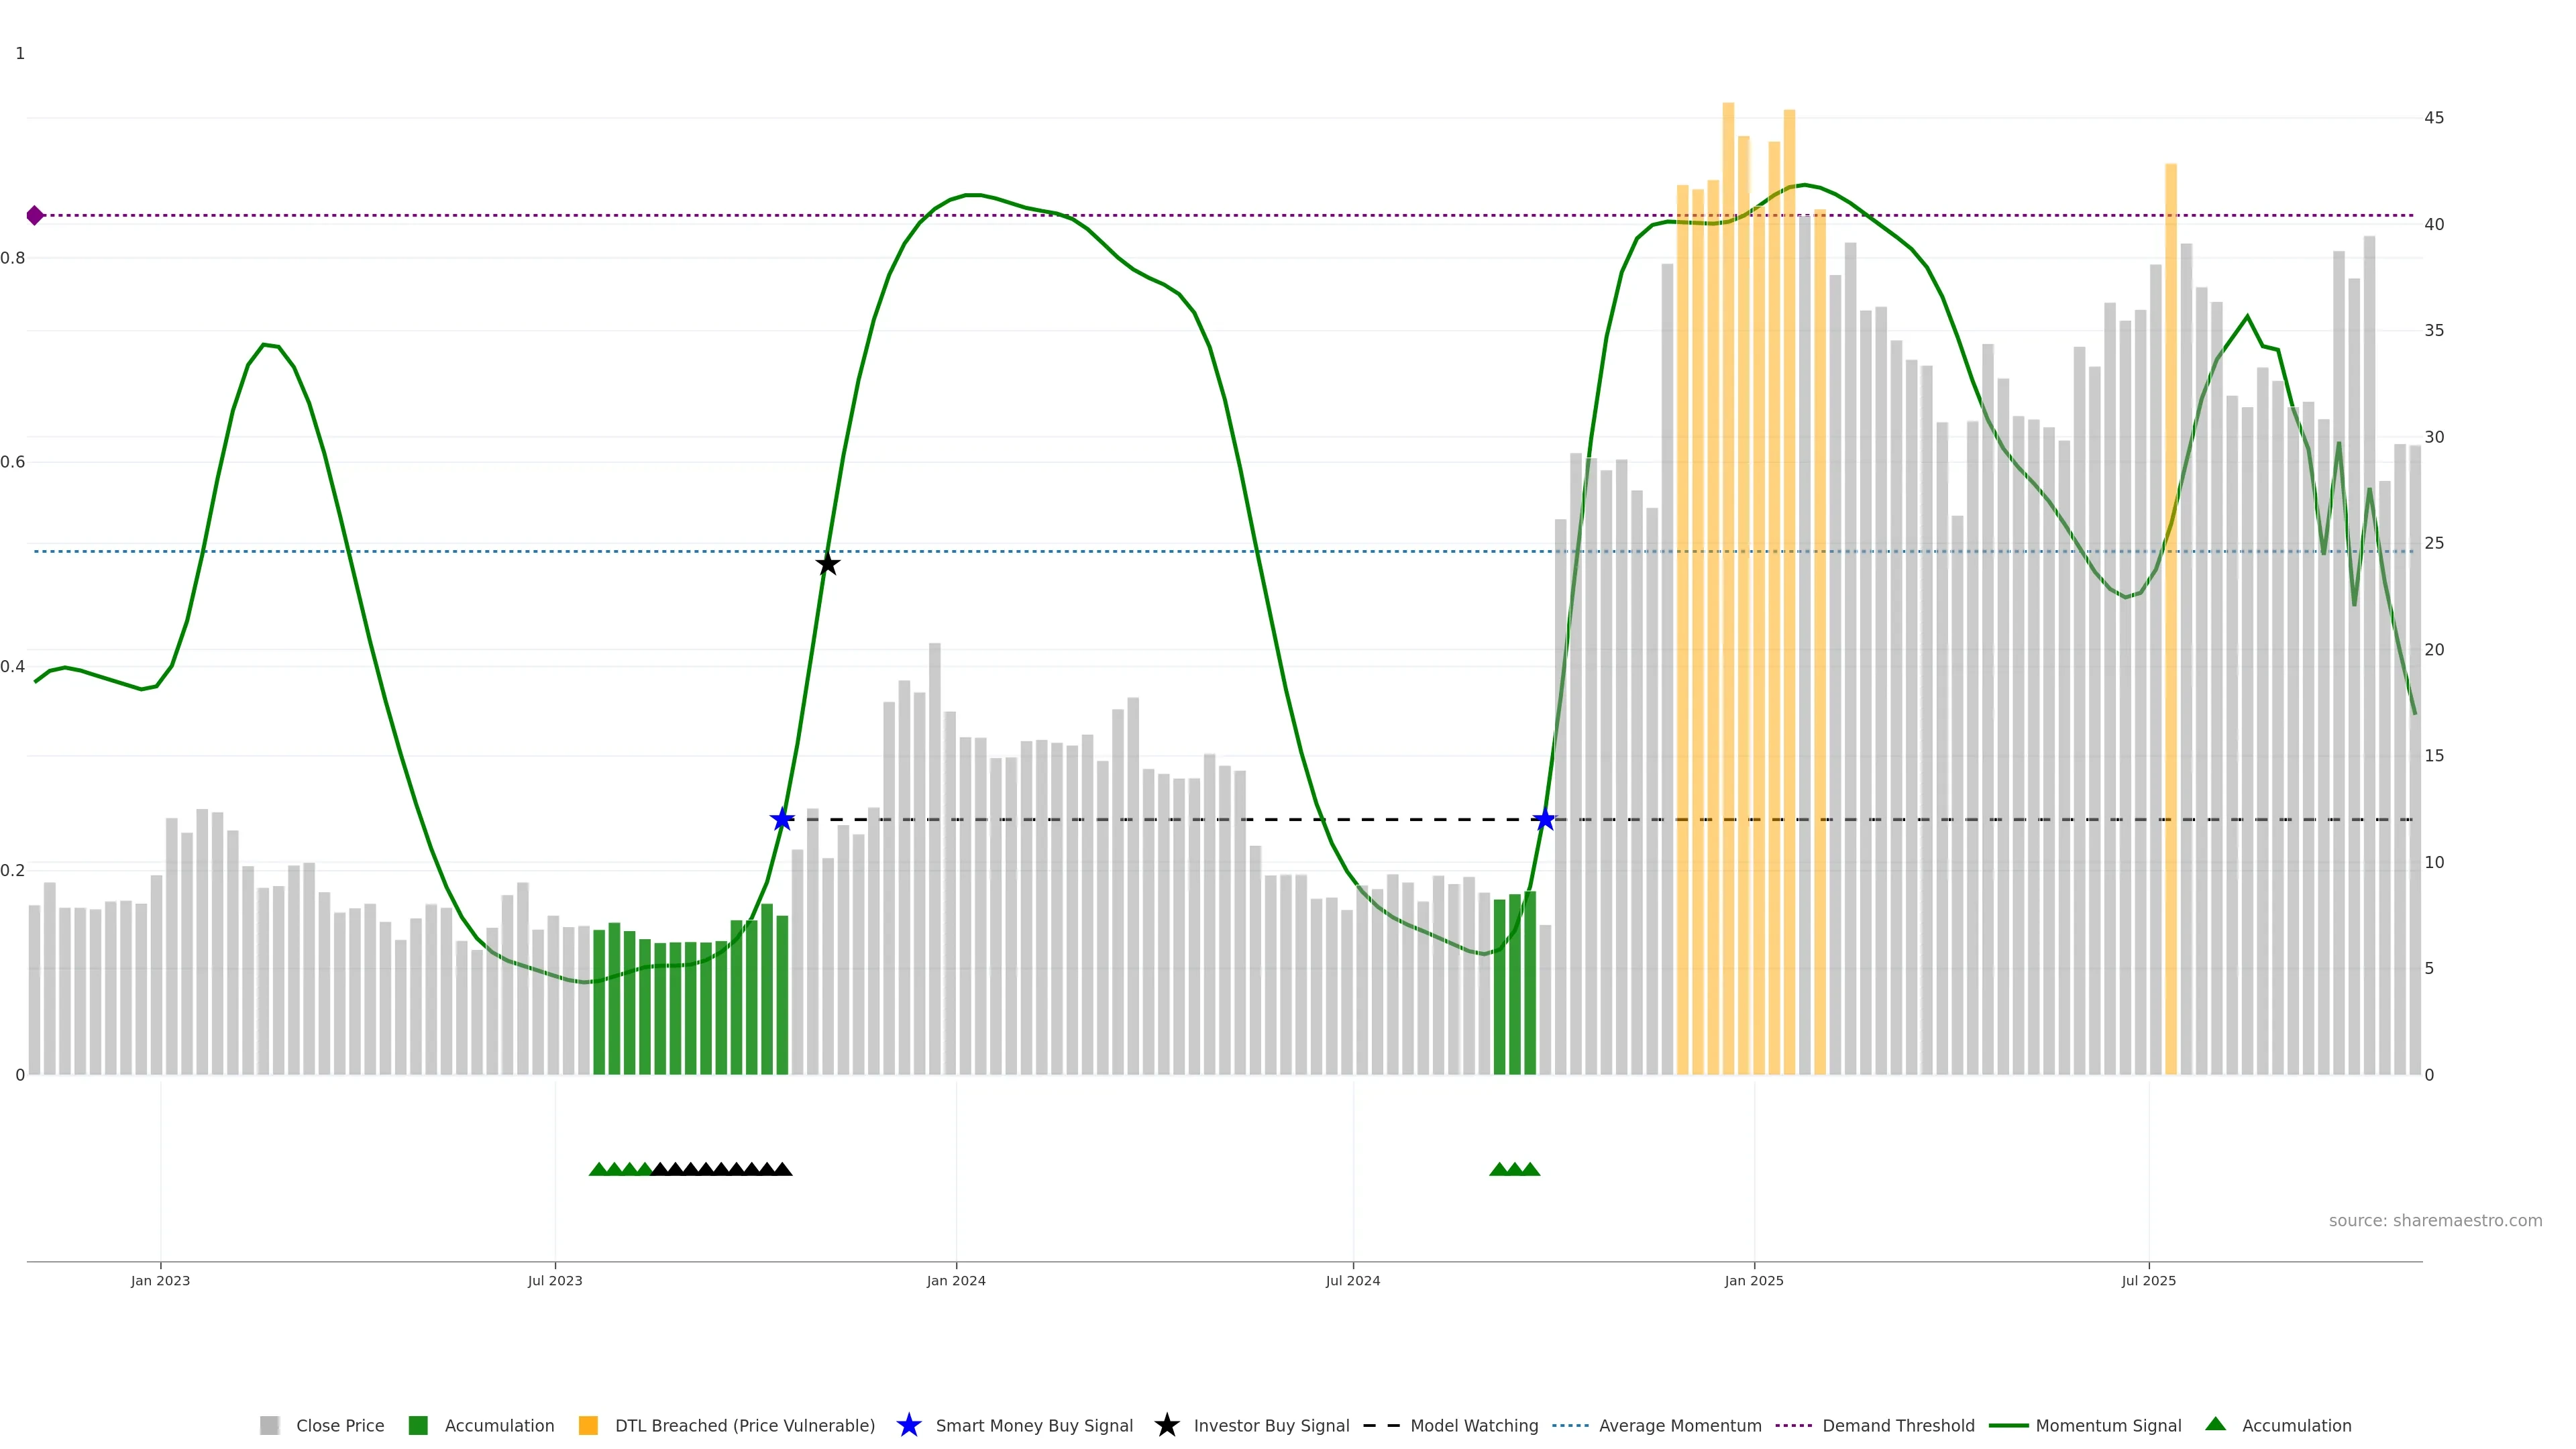Screen dimensions: 2576x1449
Task: Click the green Accumulation legend swatch
Action: tap(418, 1425)
